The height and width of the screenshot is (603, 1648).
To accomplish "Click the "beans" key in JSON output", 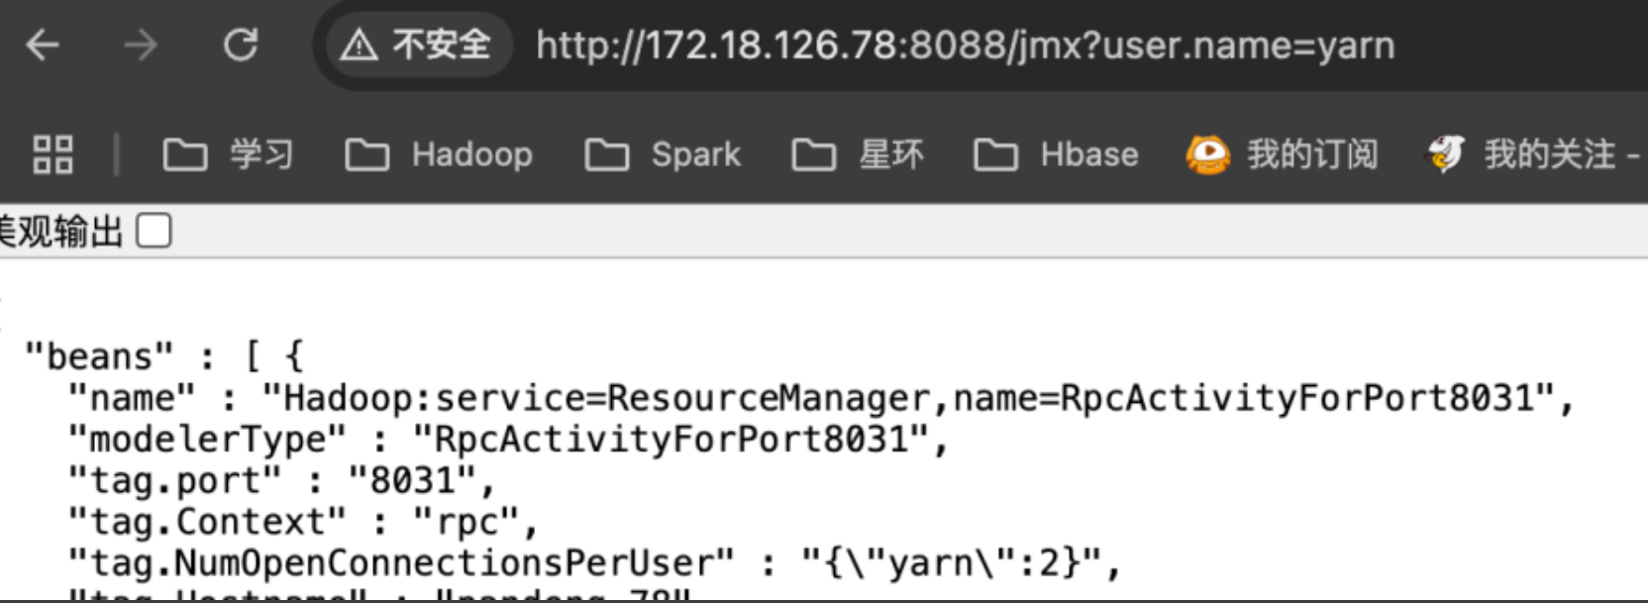I will point(99,356).
